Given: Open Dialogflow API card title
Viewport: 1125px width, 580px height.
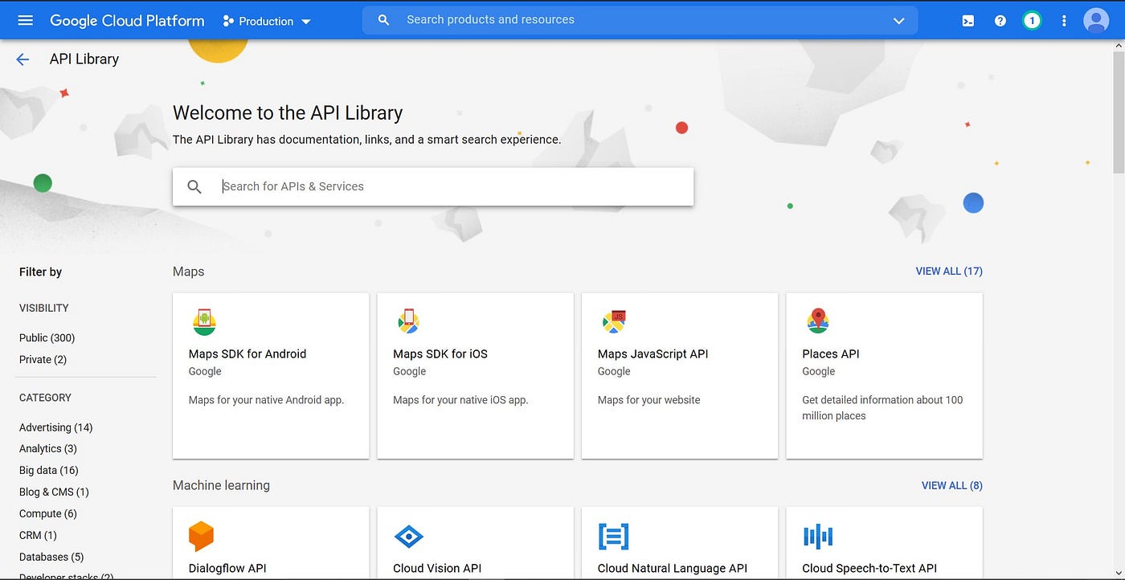Looking at the screenshot, I should 227,568.
